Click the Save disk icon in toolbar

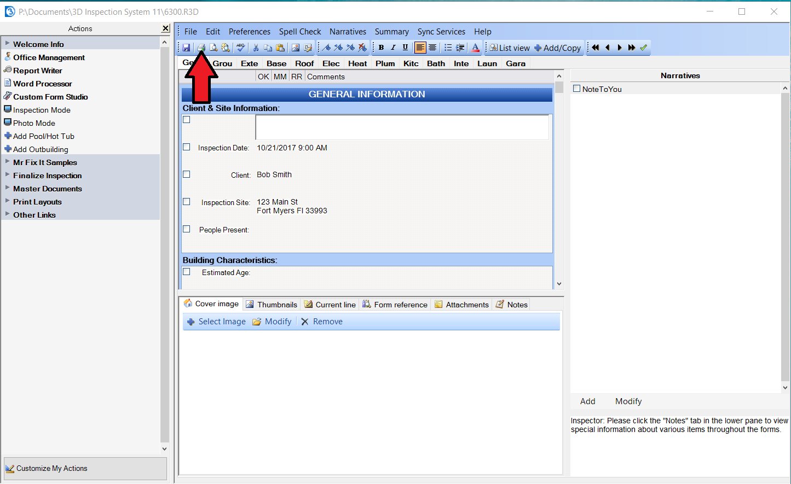pyautogui.click(x=186, y=48)
